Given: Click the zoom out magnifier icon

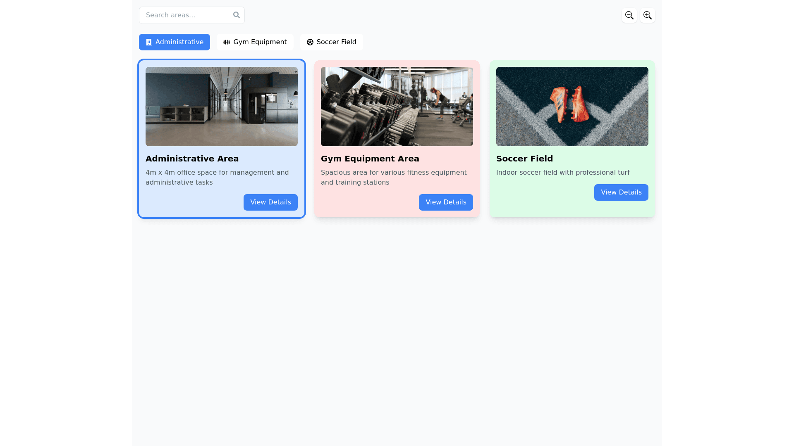Looking at the screenshot, I should [x=629, y=15].
